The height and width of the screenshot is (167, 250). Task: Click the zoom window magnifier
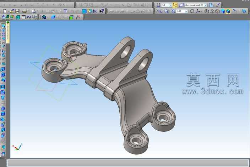coord(159,11)
